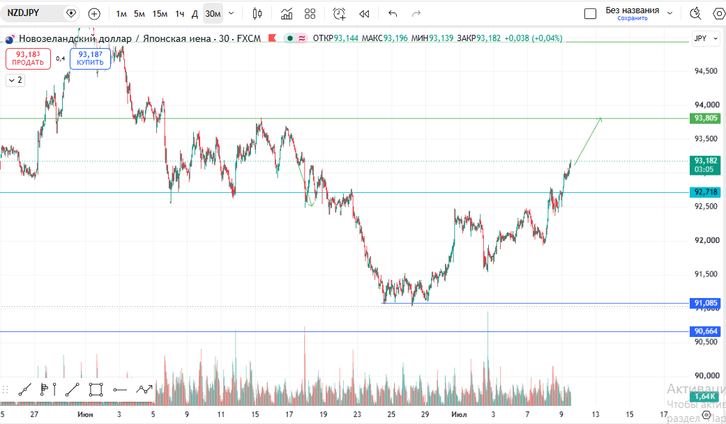Select the path arrow drawing tool
The height and width of the screenshot is (424, 726).
[144, 390]
